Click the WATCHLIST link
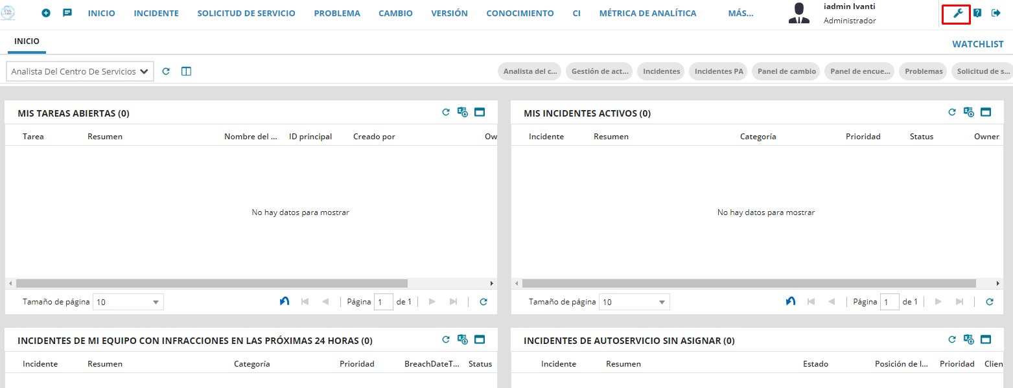The width and height of the screenshot is (1013, 388). click(977, 44)
